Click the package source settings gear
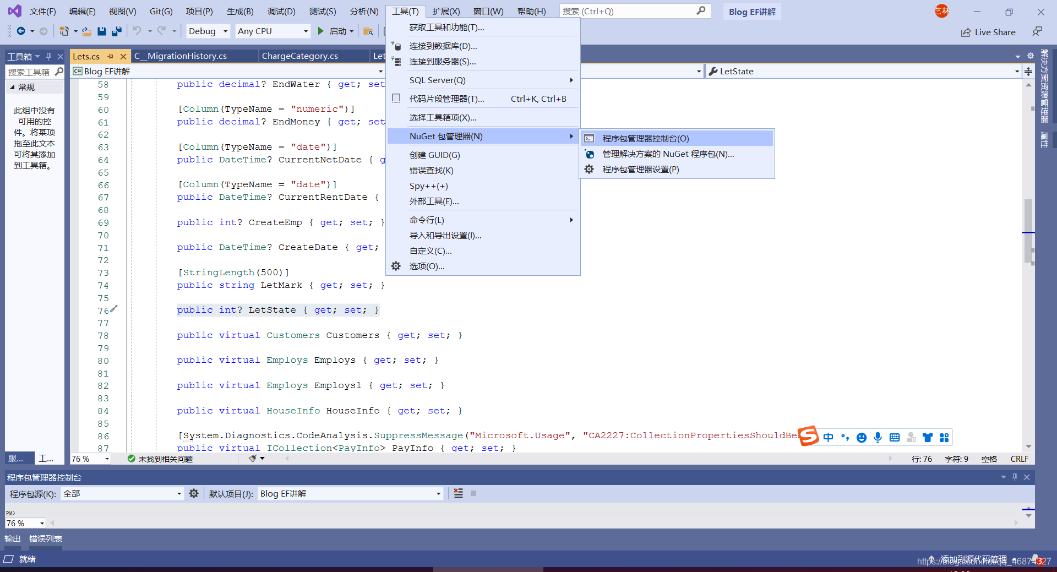This screenshot has width=1057, height=572. [x=194, y=493]
